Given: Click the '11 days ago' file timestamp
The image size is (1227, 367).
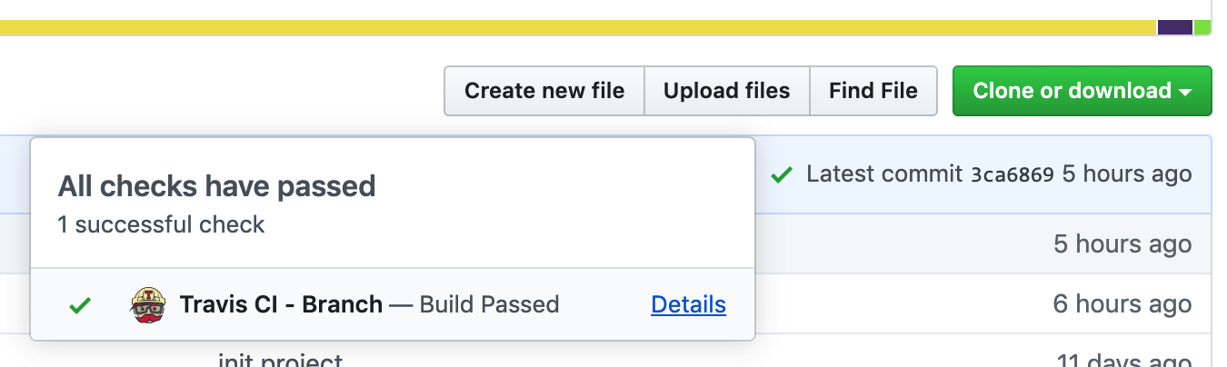Looking at the screenshot, I should [1123, 362].
